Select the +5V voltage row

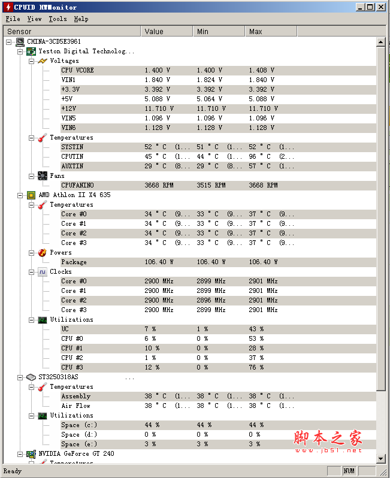coord(218,99)
